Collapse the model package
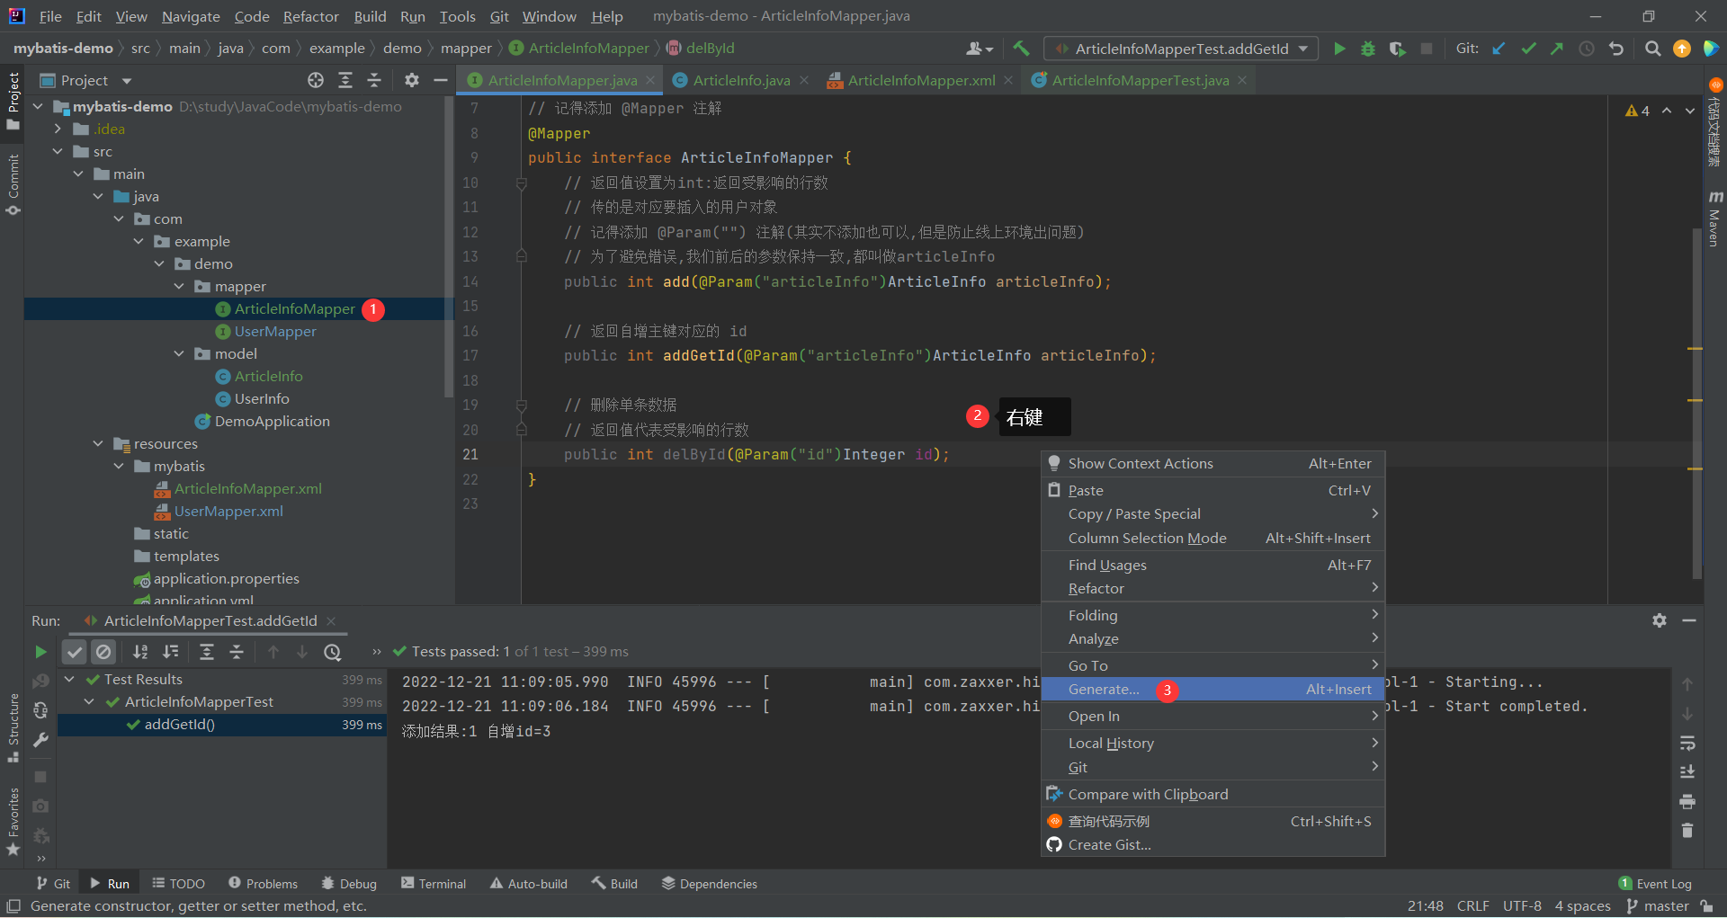1727x918 pixels. click(179, 353)
